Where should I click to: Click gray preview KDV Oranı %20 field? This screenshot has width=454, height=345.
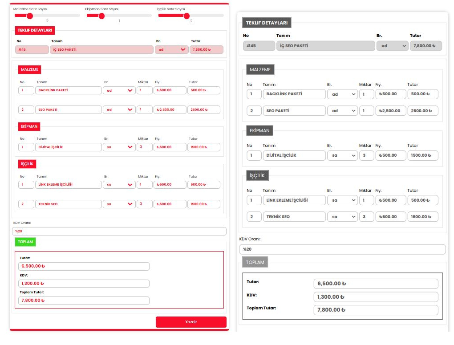click(x=342, y=249)
